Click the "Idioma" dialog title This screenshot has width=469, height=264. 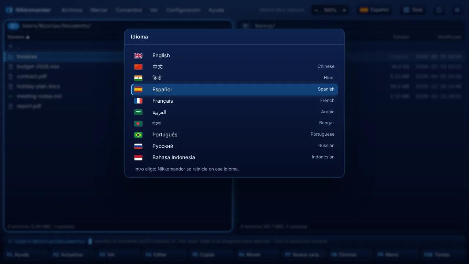(139, 37)
